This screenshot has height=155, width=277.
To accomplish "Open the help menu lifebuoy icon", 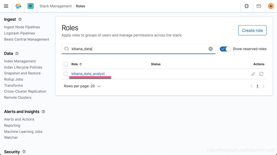I will pyautogui.click(x=247, y=6).
